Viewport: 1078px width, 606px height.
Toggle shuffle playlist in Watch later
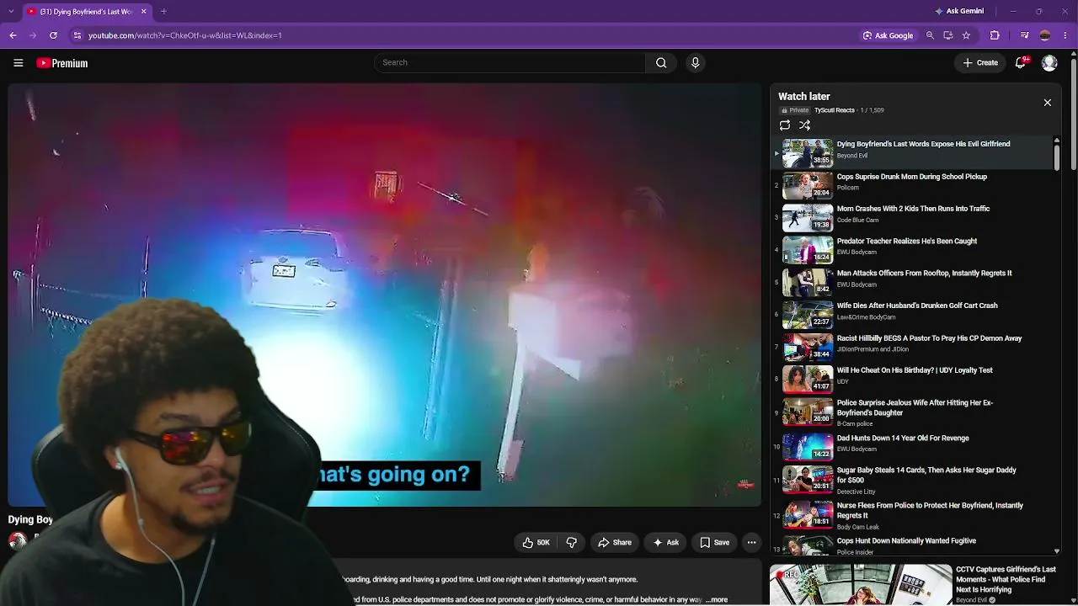804,125
